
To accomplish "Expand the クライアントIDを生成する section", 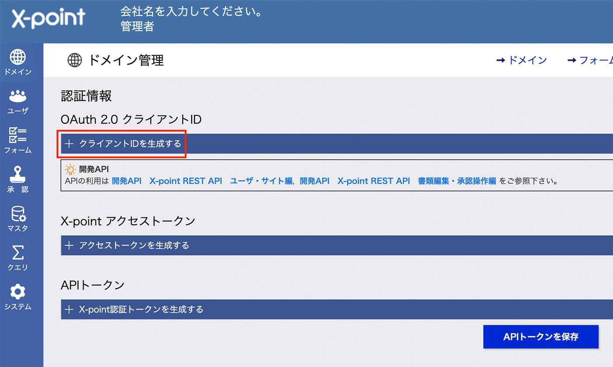I will [x=130, y=144].
